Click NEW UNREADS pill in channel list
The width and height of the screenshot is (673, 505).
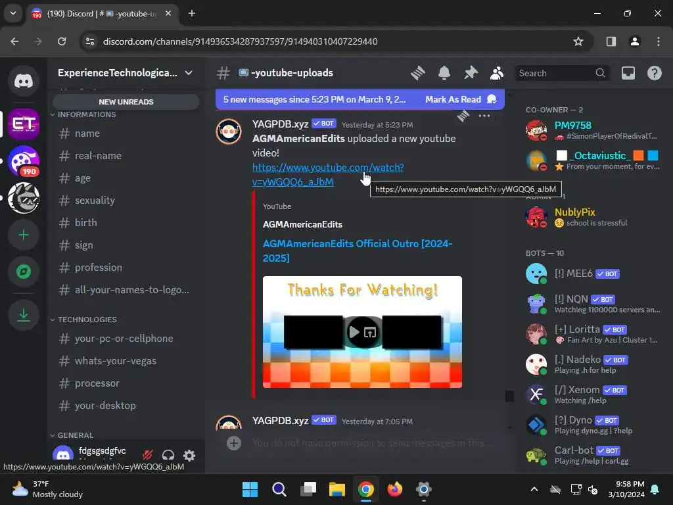pos(126,102)
